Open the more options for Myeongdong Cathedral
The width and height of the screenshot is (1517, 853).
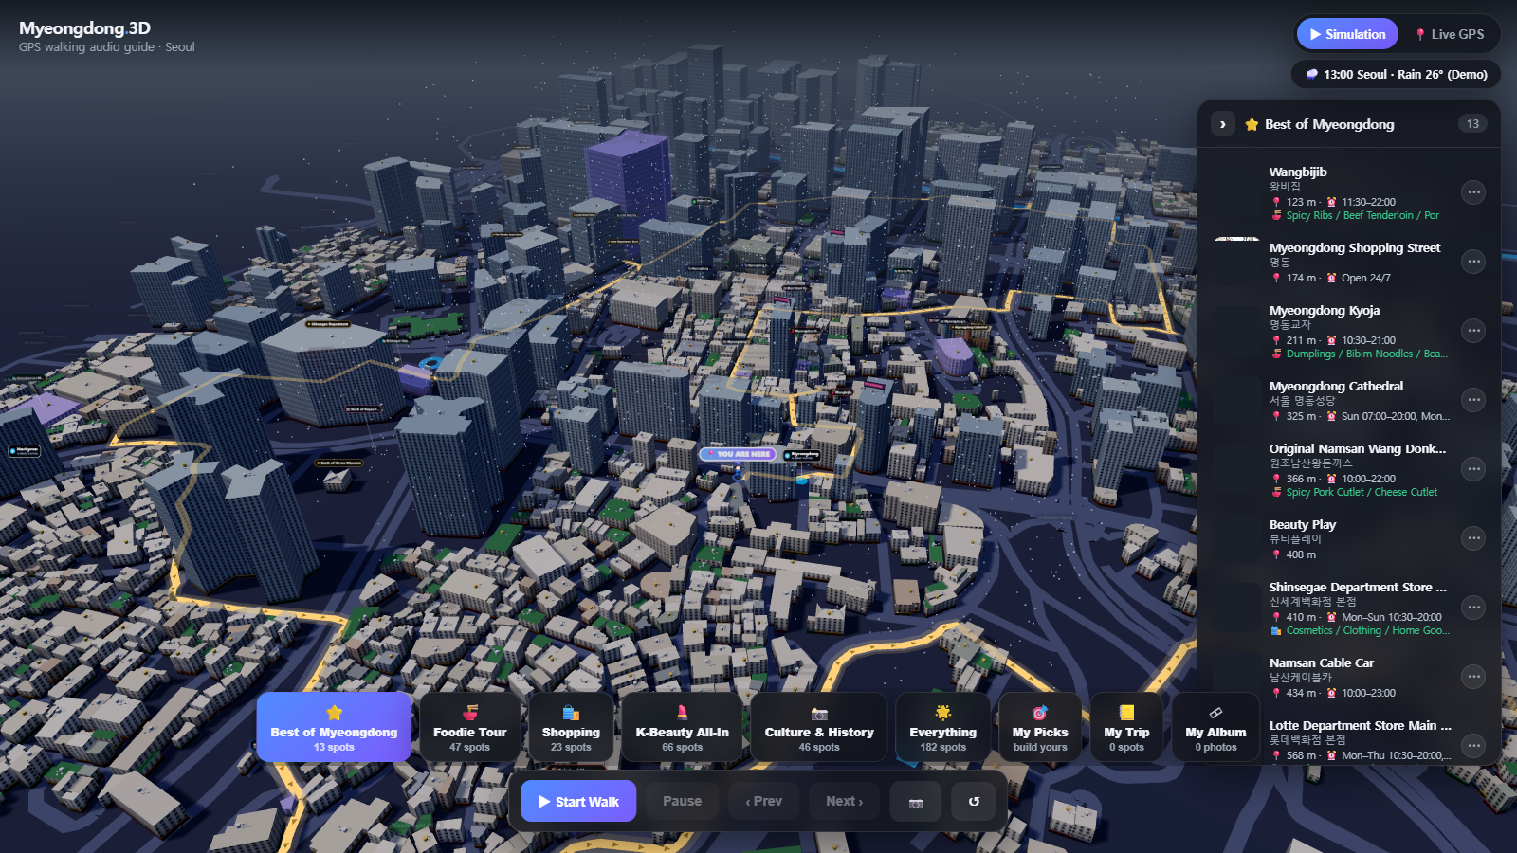point(1473,400)
